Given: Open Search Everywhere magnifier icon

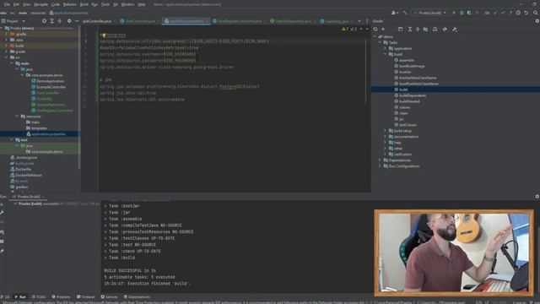Looking at the screenshot, I should (x=536, y=13).
